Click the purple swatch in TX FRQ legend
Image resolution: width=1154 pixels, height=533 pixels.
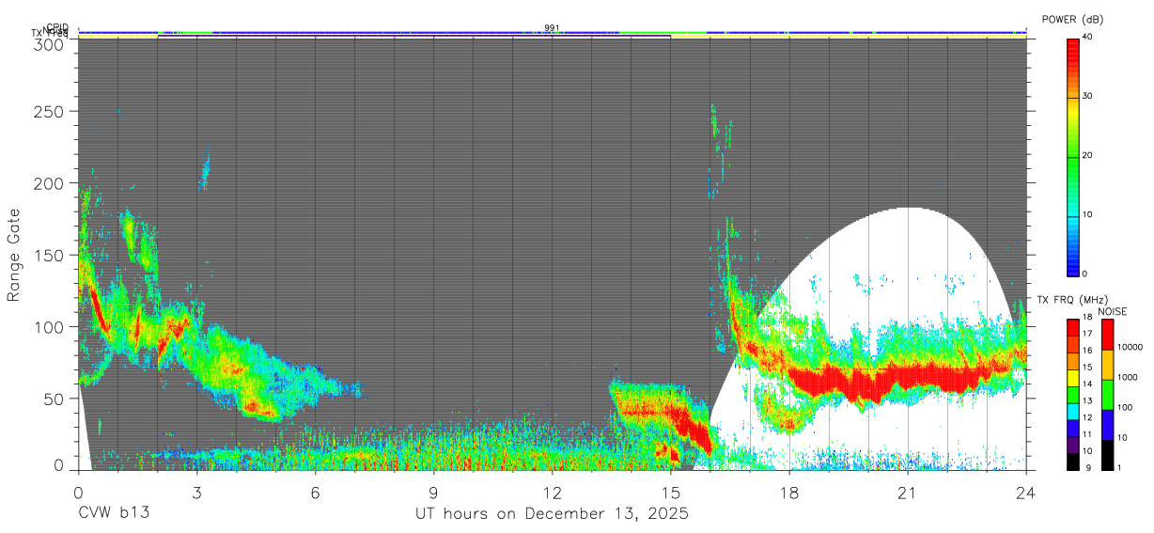pos(1072,445)
